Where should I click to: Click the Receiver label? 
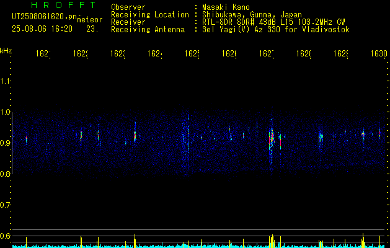(x=128, y=22)
